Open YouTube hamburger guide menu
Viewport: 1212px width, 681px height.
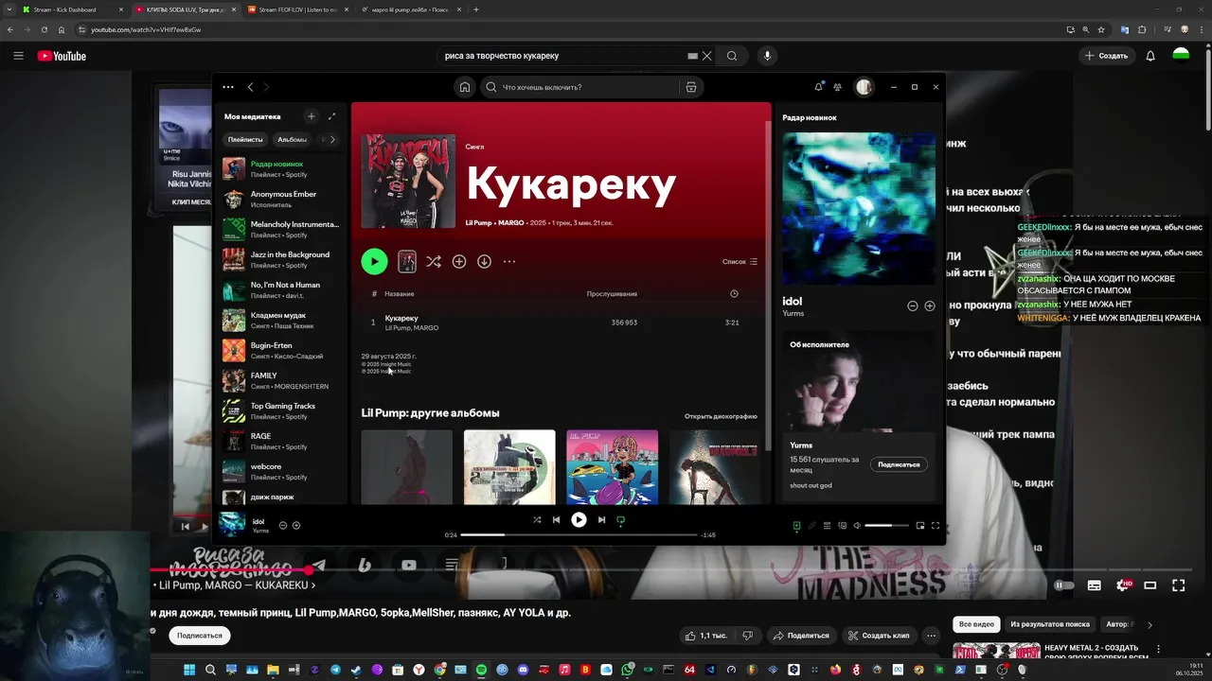18,56
